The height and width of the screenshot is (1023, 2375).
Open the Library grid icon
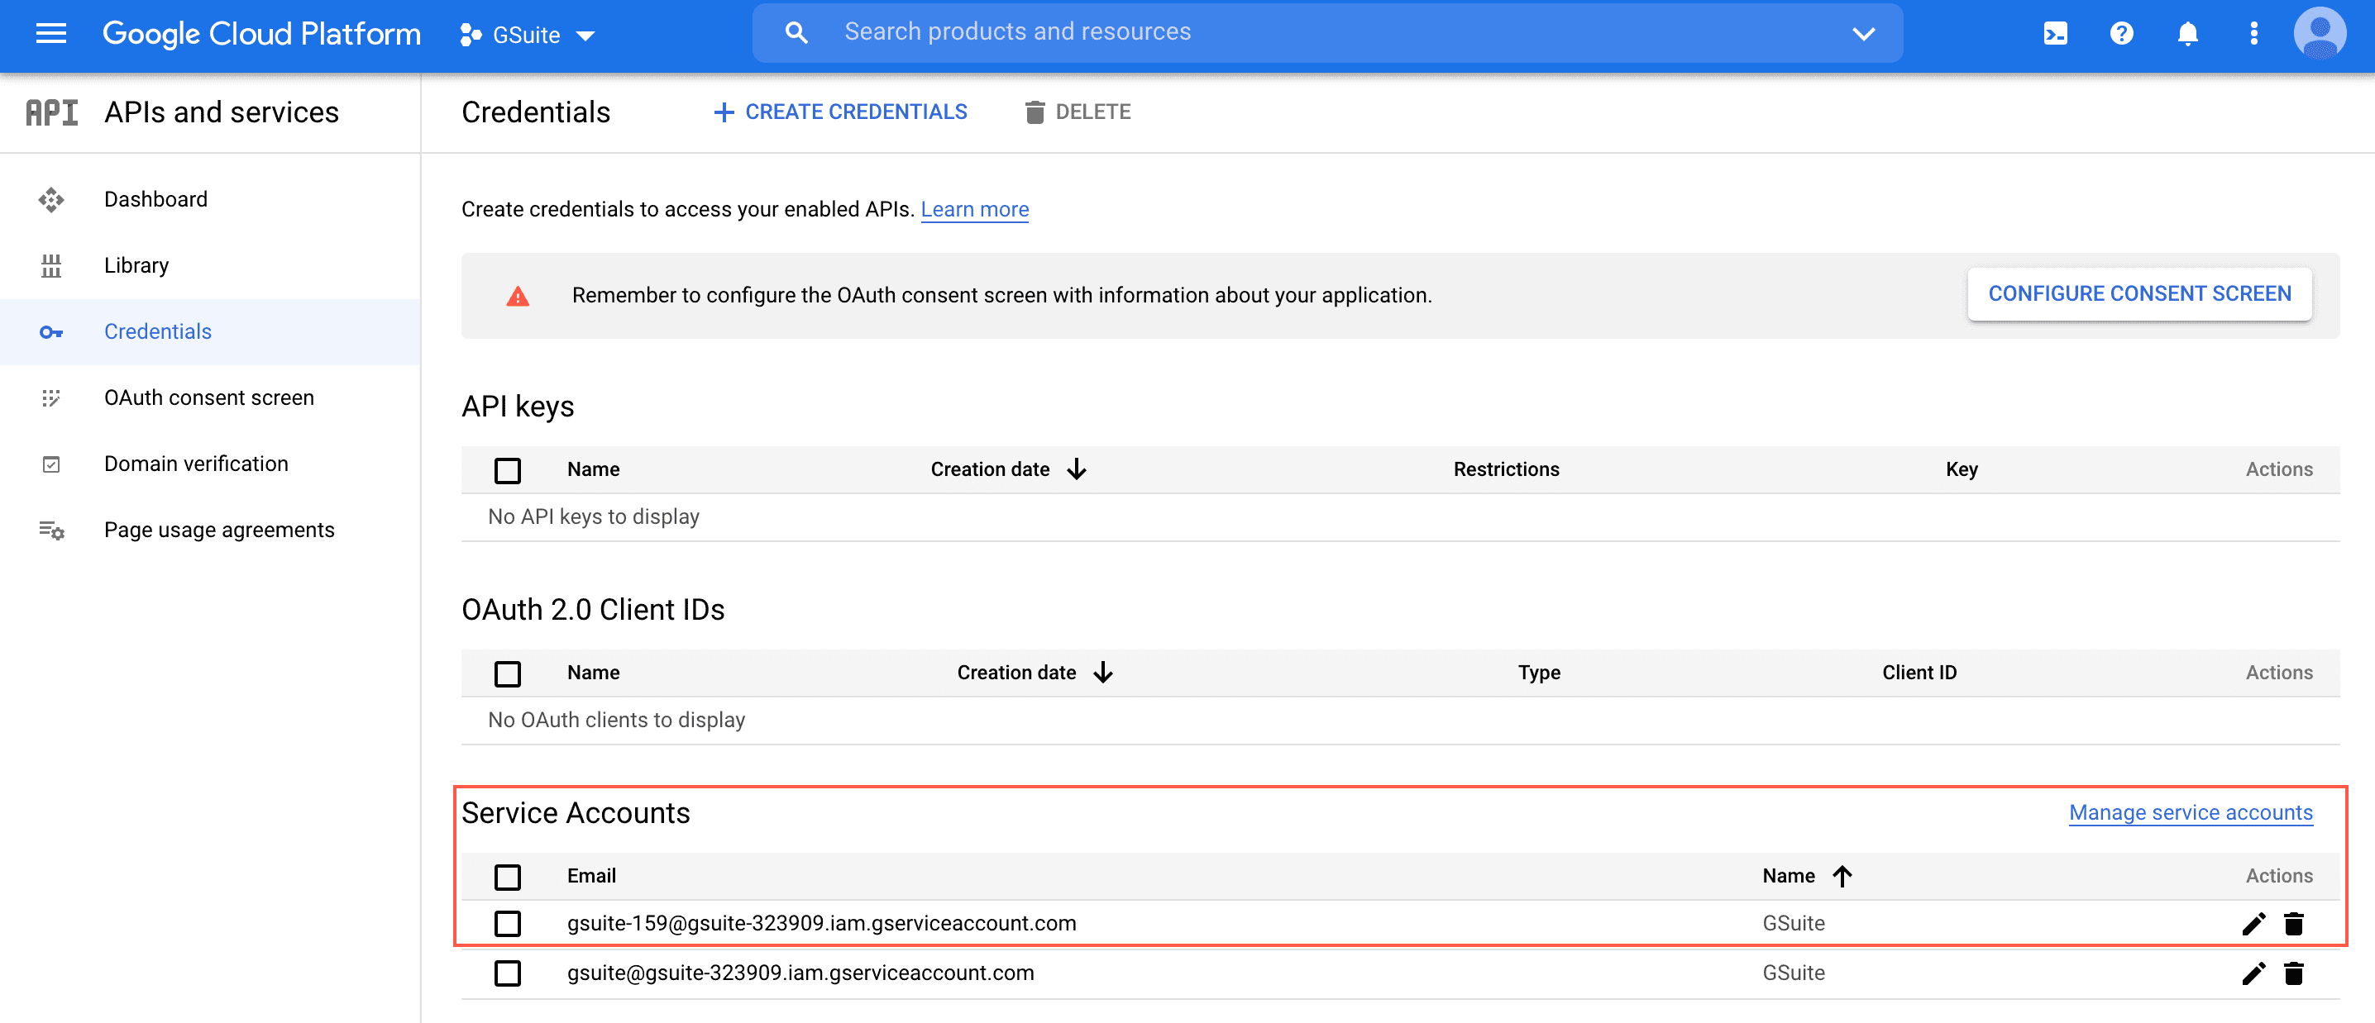[50, 265]
